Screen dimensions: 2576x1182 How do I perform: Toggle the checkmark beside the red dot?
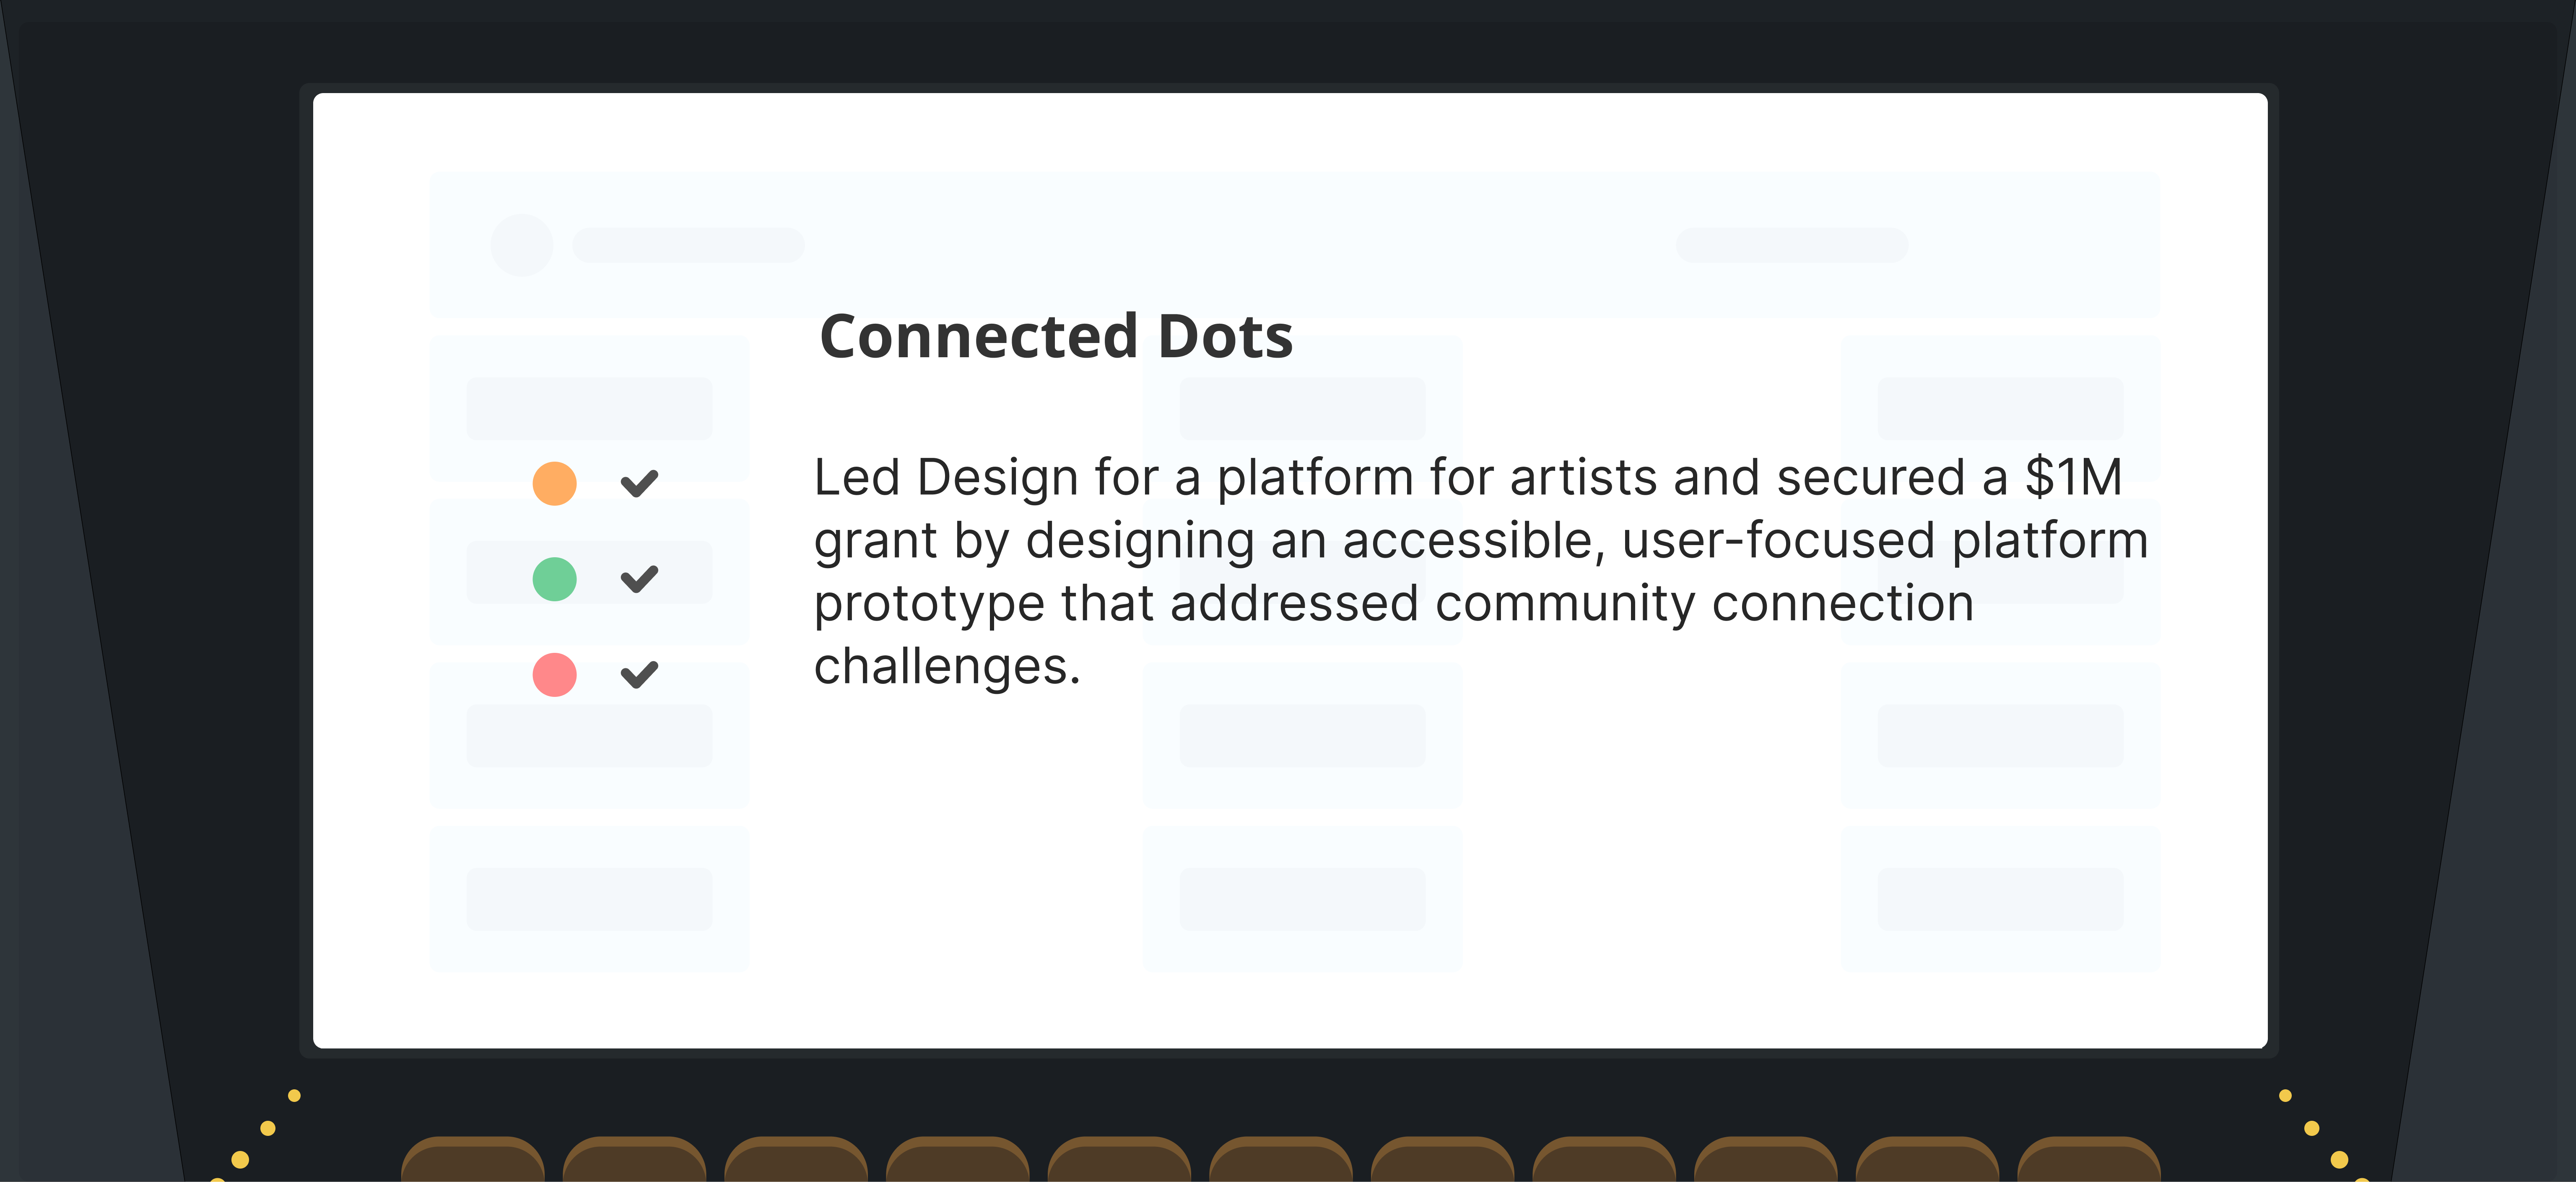pyautogui.click(x=639, y=675)
